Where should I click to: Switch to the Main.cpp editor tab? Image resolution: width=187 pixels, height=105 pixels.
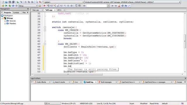[x=36, y=10]
